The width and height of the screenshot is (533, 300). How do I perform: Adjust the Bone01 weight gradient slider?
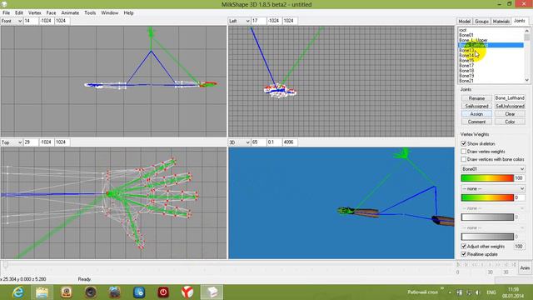487,177
